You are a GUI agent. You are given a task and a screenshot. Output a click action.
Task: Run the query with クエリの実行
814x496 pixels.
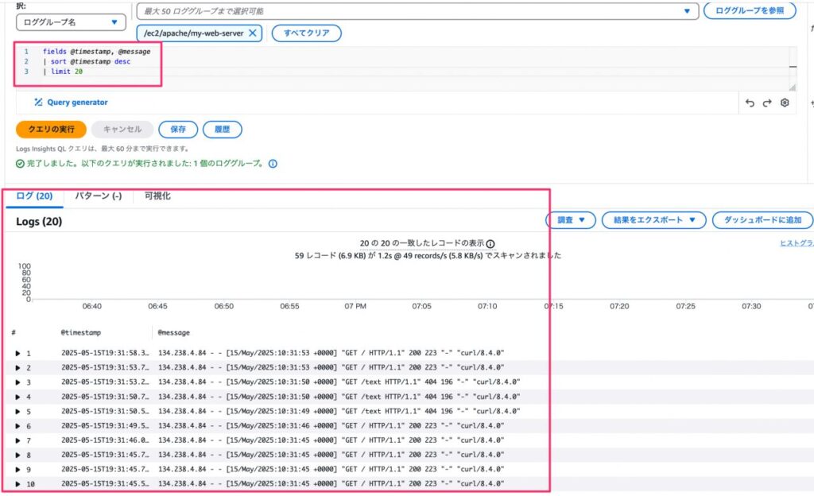coord(50,129)
